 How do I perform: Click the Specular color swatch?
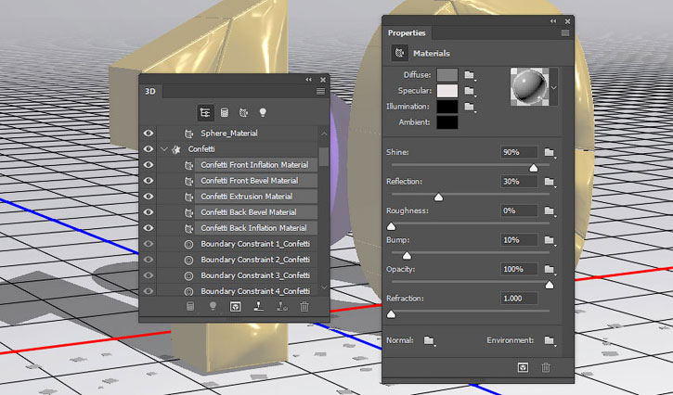pyautogui.click(x=447, y=91)
